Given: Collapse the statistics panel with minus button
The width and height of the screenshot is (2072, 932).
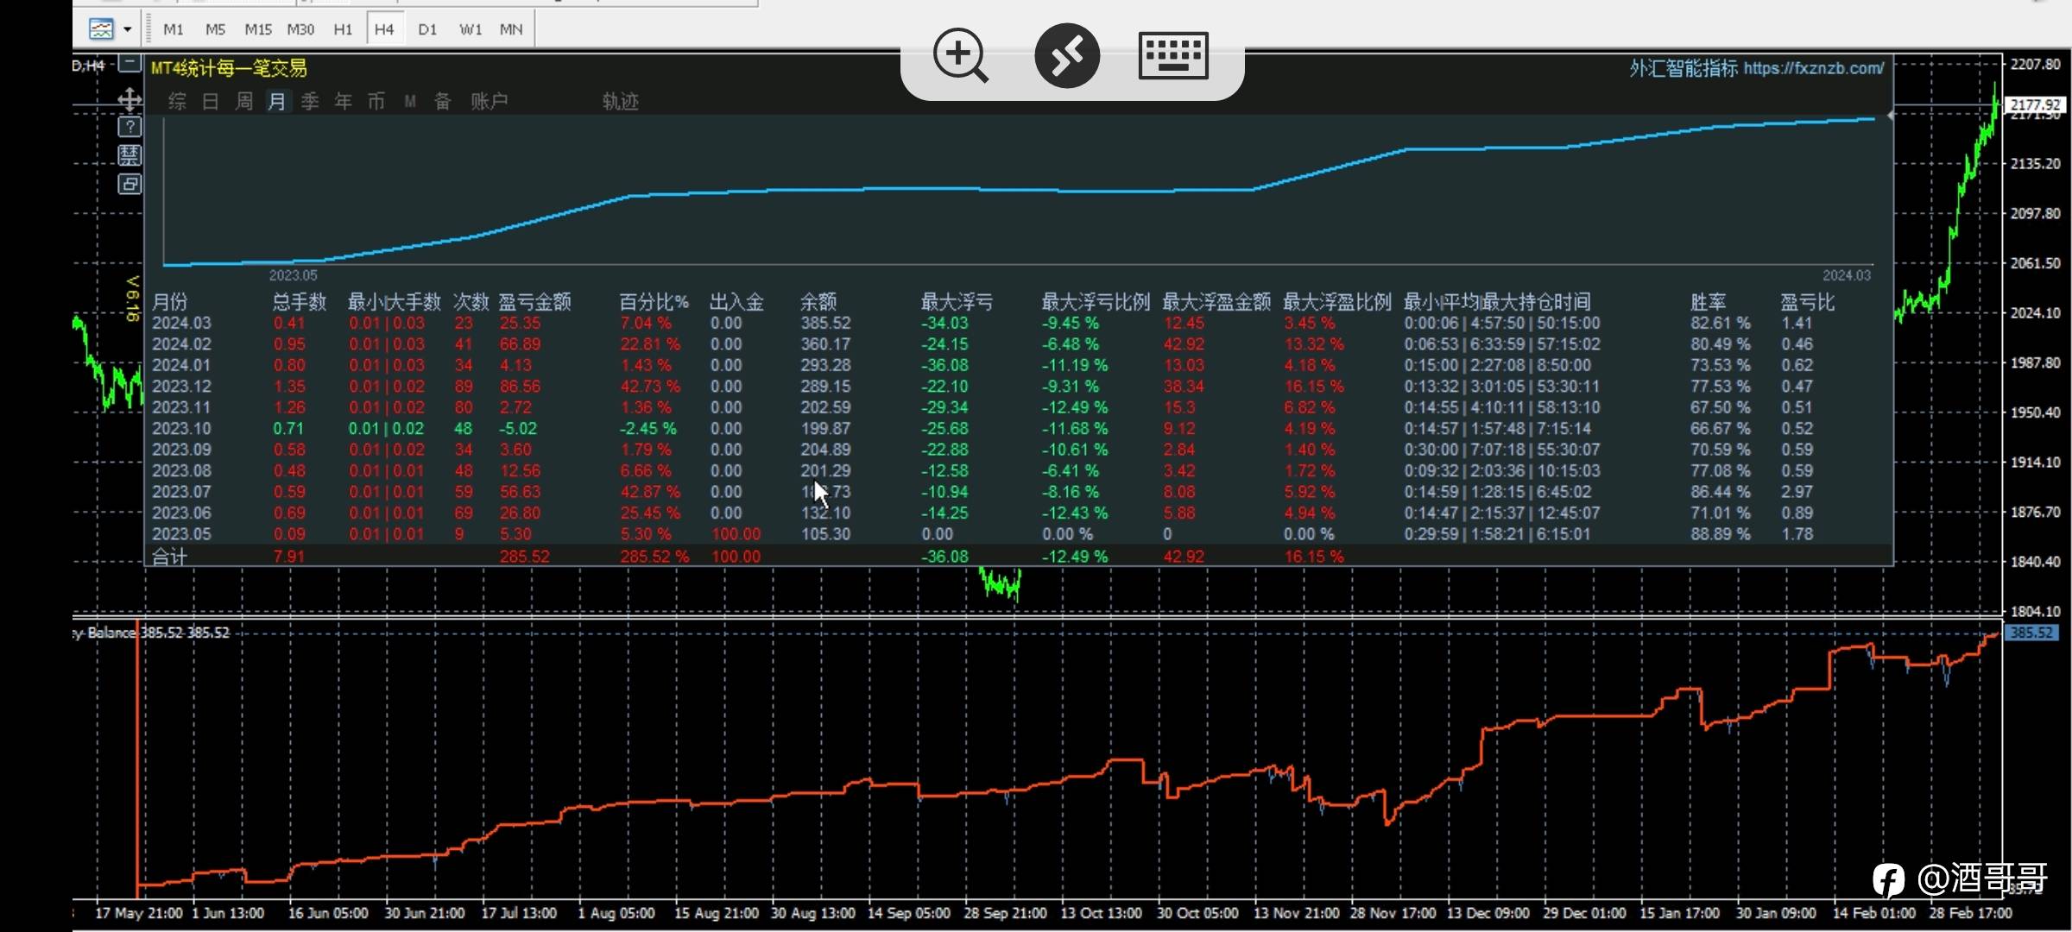Looking at the screenshot, I should [x=129, y=63].
